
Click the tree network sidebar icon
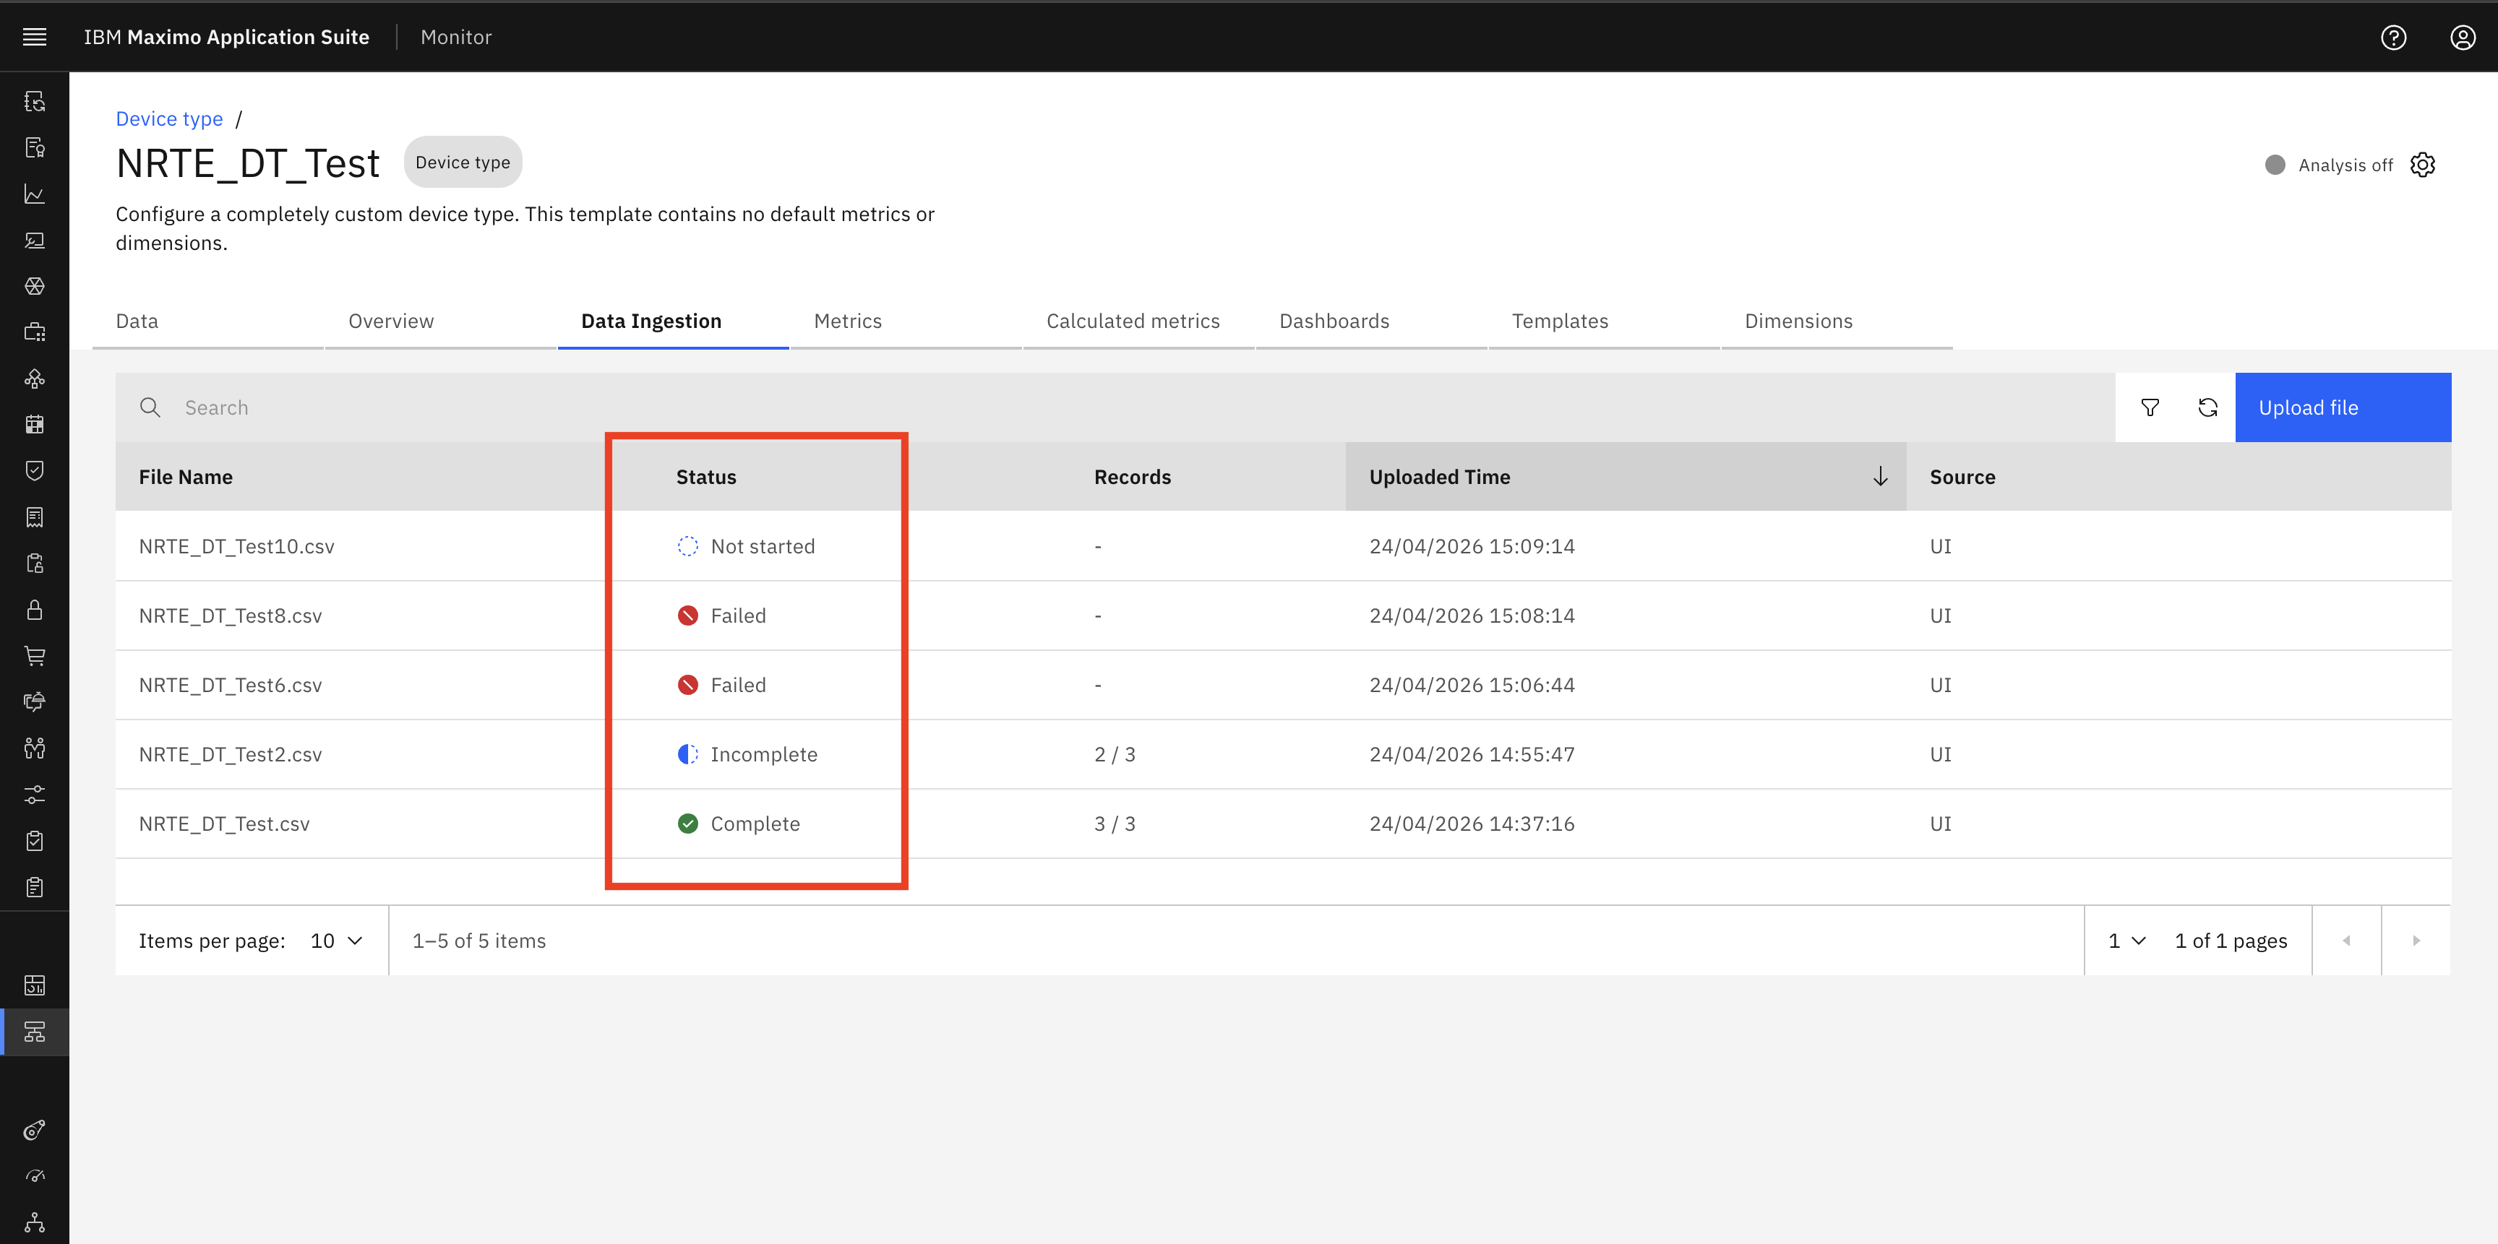click(35, 1222)
